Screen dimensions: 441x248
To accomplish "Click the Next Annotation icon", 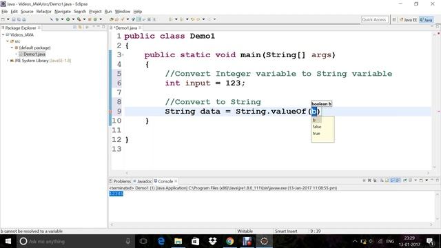I will click(170, 19).
